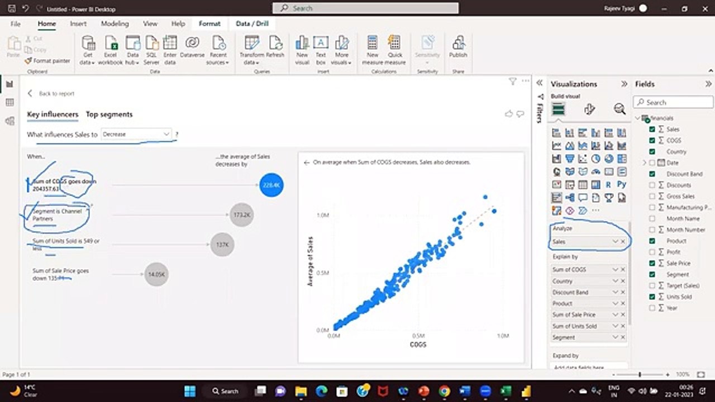Switch to Top segments tab
Image resolution: width=715 pixels, height=402 pixels.
point(109,114)
